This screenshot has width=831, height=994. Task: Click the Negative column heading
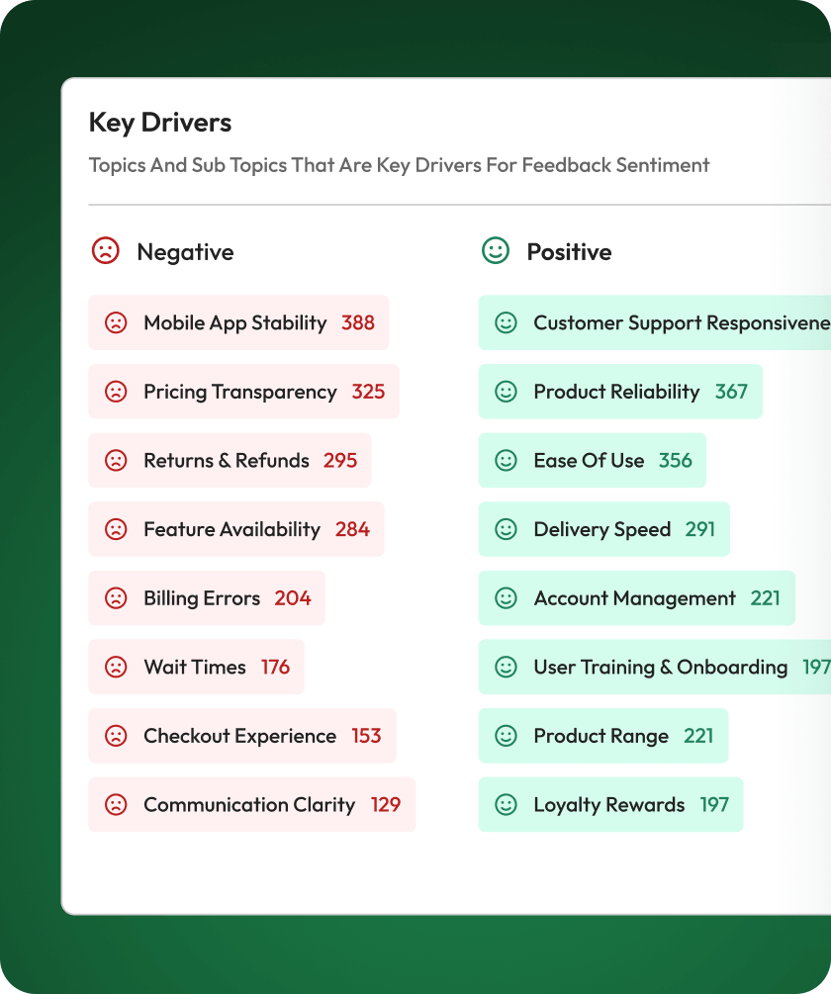tap(185, 252)
